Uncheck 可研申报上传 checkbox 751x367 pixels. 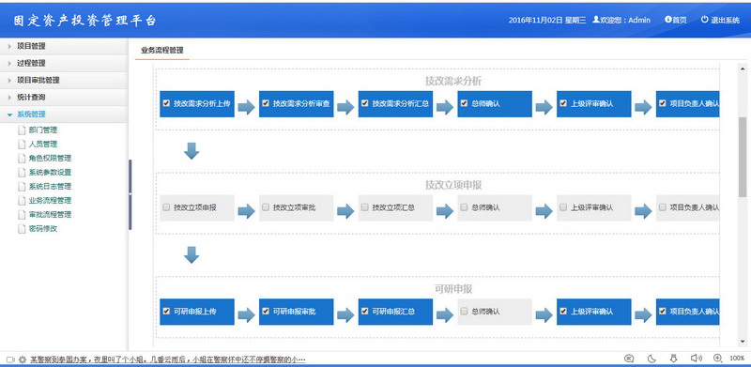pos(166,311)
